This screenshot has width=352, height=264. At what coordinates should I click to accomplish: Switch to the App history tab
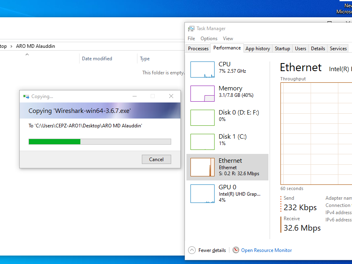pos(258,49)
